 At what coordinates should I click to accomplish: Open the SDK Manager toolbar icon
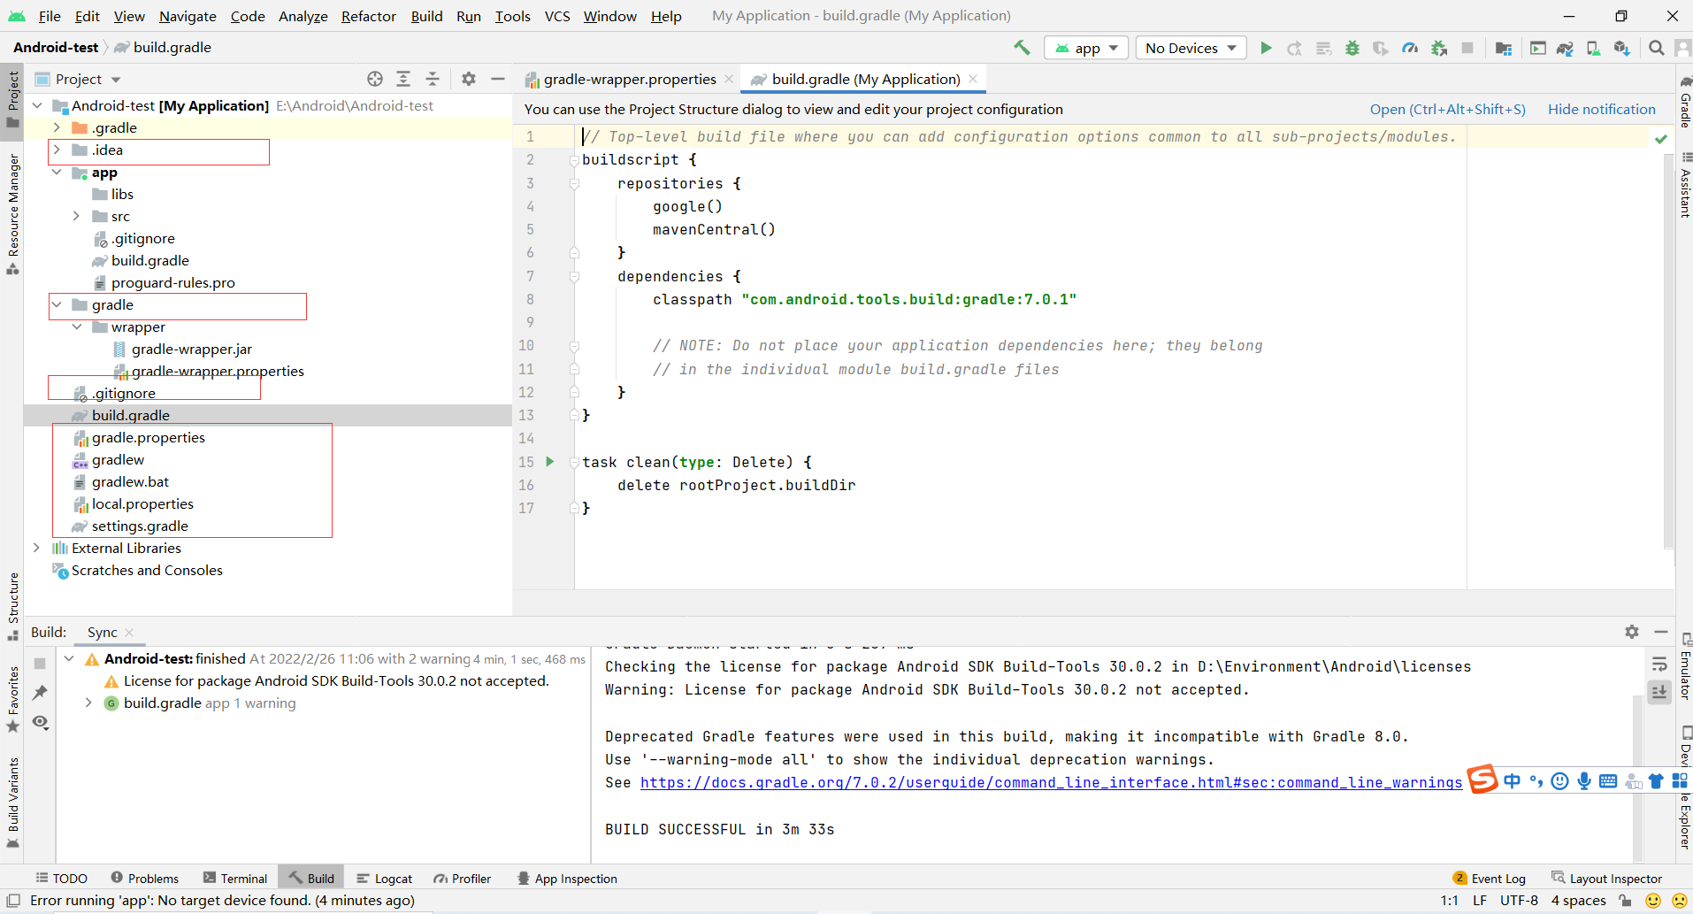tap(1621, 48)
